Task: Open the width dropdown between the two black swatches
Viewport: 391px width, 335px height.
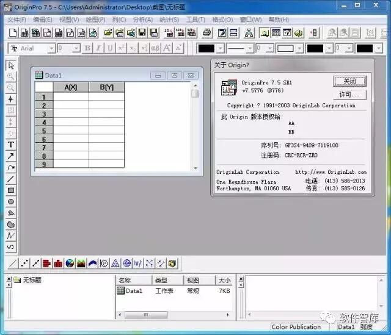Action: coord(349,48)
